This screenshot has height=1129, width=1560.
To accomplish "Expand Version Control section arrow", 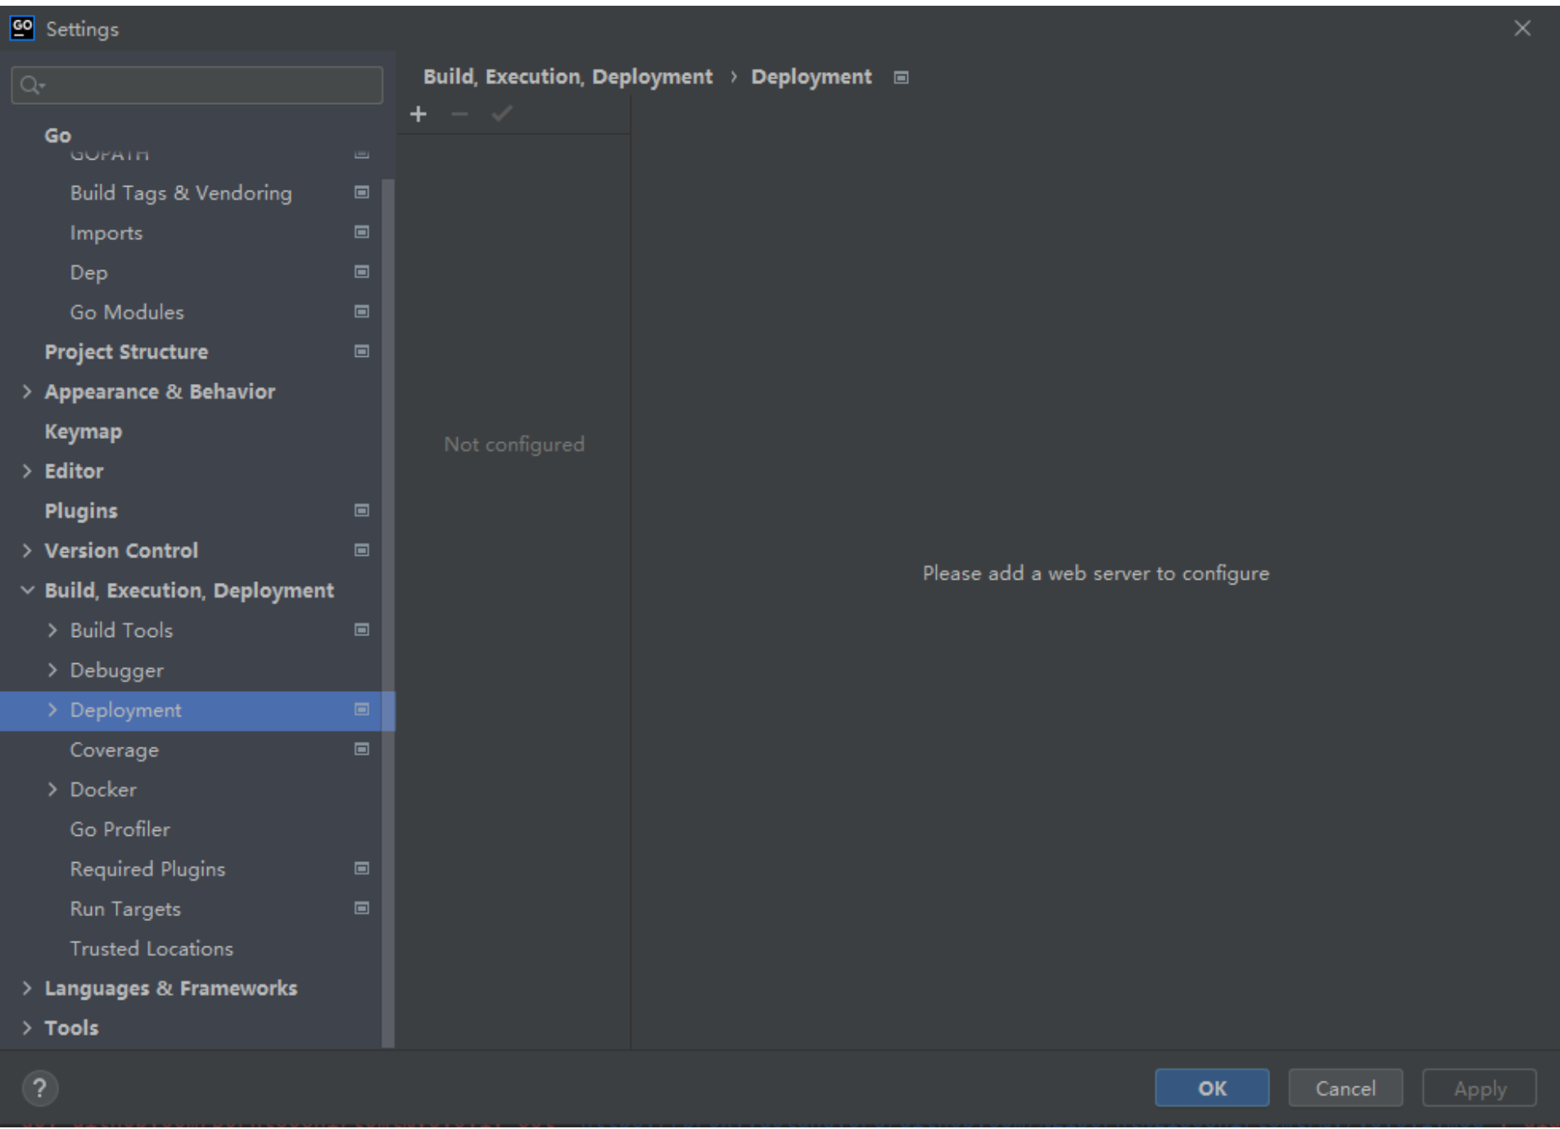I will pos(27,550).
